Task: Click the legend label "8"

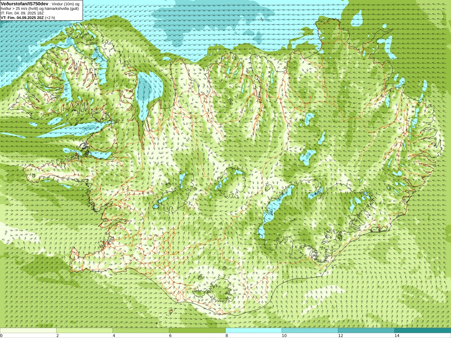Action: [x=227, y=336]
